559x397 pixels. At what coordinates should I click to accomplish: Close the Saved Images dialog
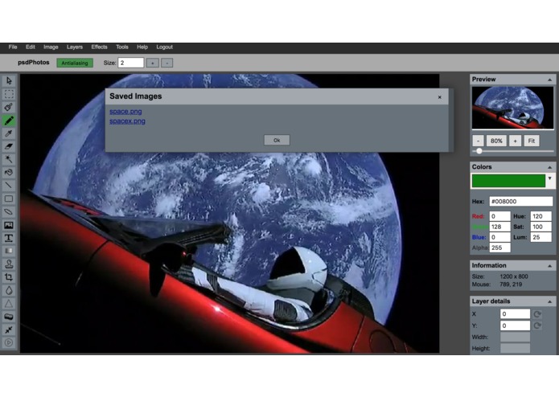point(440,97)
